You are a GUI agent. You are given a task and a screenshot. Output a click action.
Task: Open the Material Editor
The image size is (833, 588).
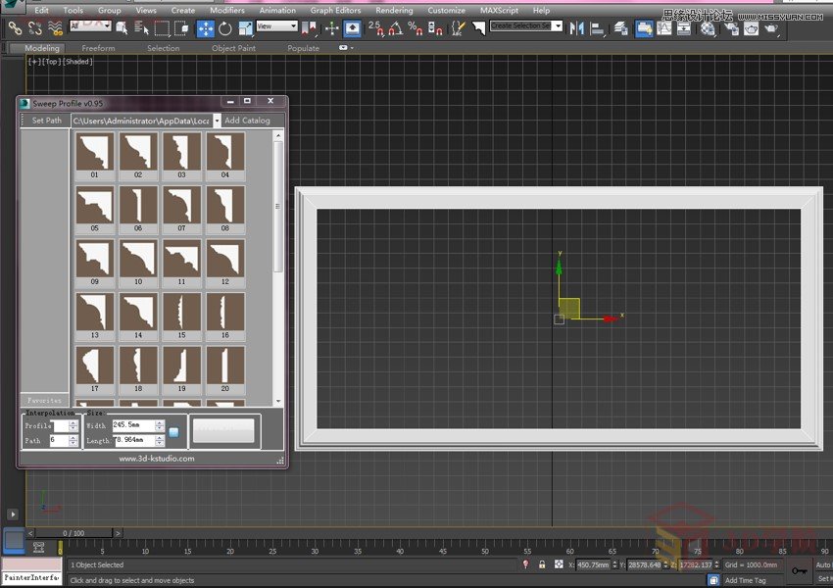click(708, 28)
